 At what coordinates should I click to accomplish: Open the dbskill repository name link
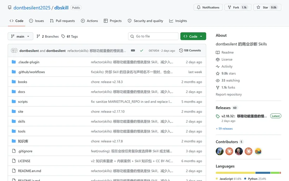point(61,8)
